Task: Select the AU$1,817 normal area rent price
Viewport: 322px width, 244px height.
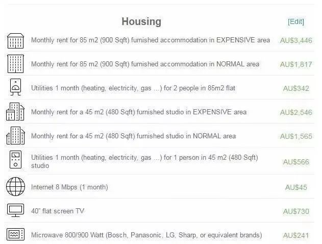Action: click(x=296, y=64)
